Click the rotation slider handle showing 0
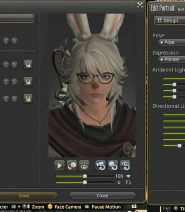The width and height of the screenshot is (185, 212). point(85,182)
